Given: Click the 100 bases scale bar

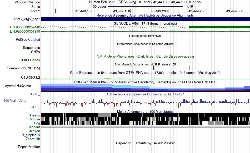Looking at the screenshot, I should click(x=146, y=7).
